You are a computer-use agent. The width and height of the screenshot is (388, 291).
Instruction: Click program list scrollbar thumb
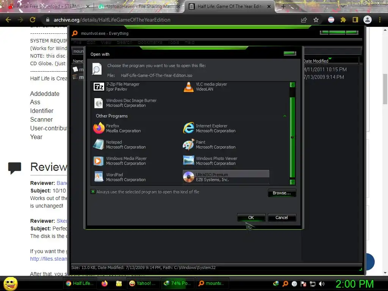292,137
